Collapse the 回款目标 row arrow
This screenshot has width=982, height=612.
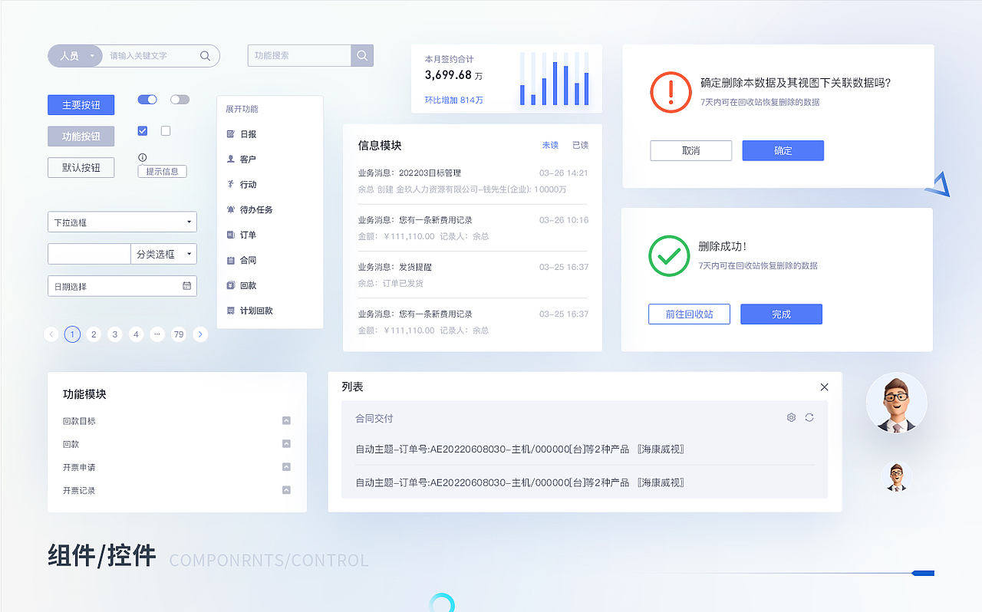(x=286, y=420)
